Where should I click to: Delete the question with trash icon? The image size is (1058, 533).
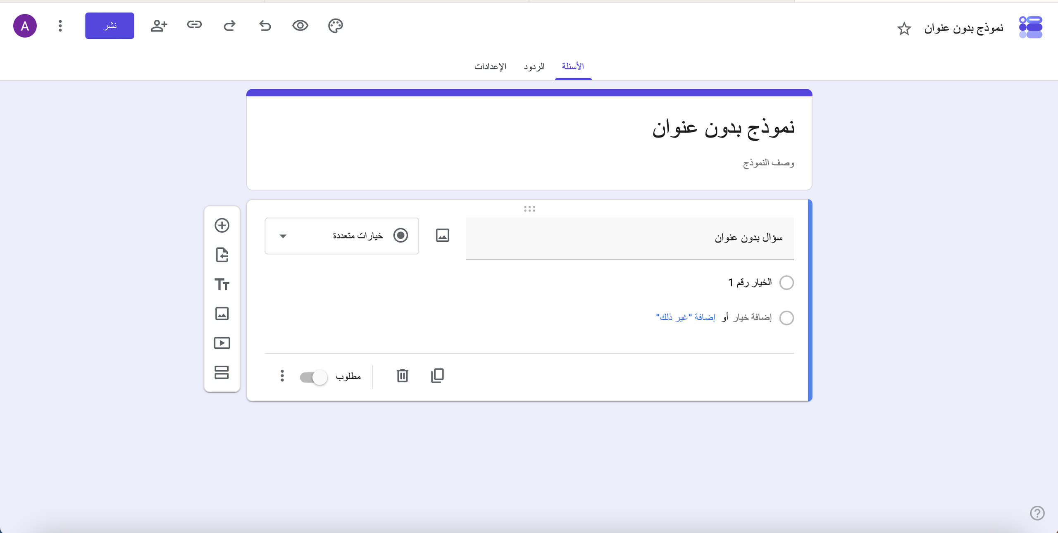click(402, 376)
